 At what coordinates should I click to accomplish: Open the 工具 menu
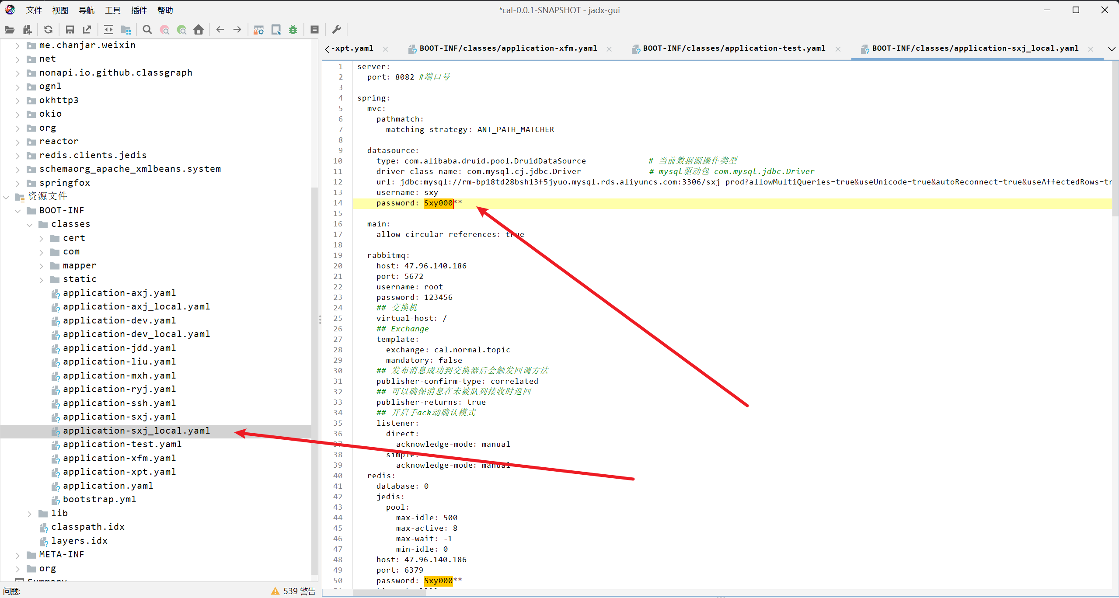[112, 10]
